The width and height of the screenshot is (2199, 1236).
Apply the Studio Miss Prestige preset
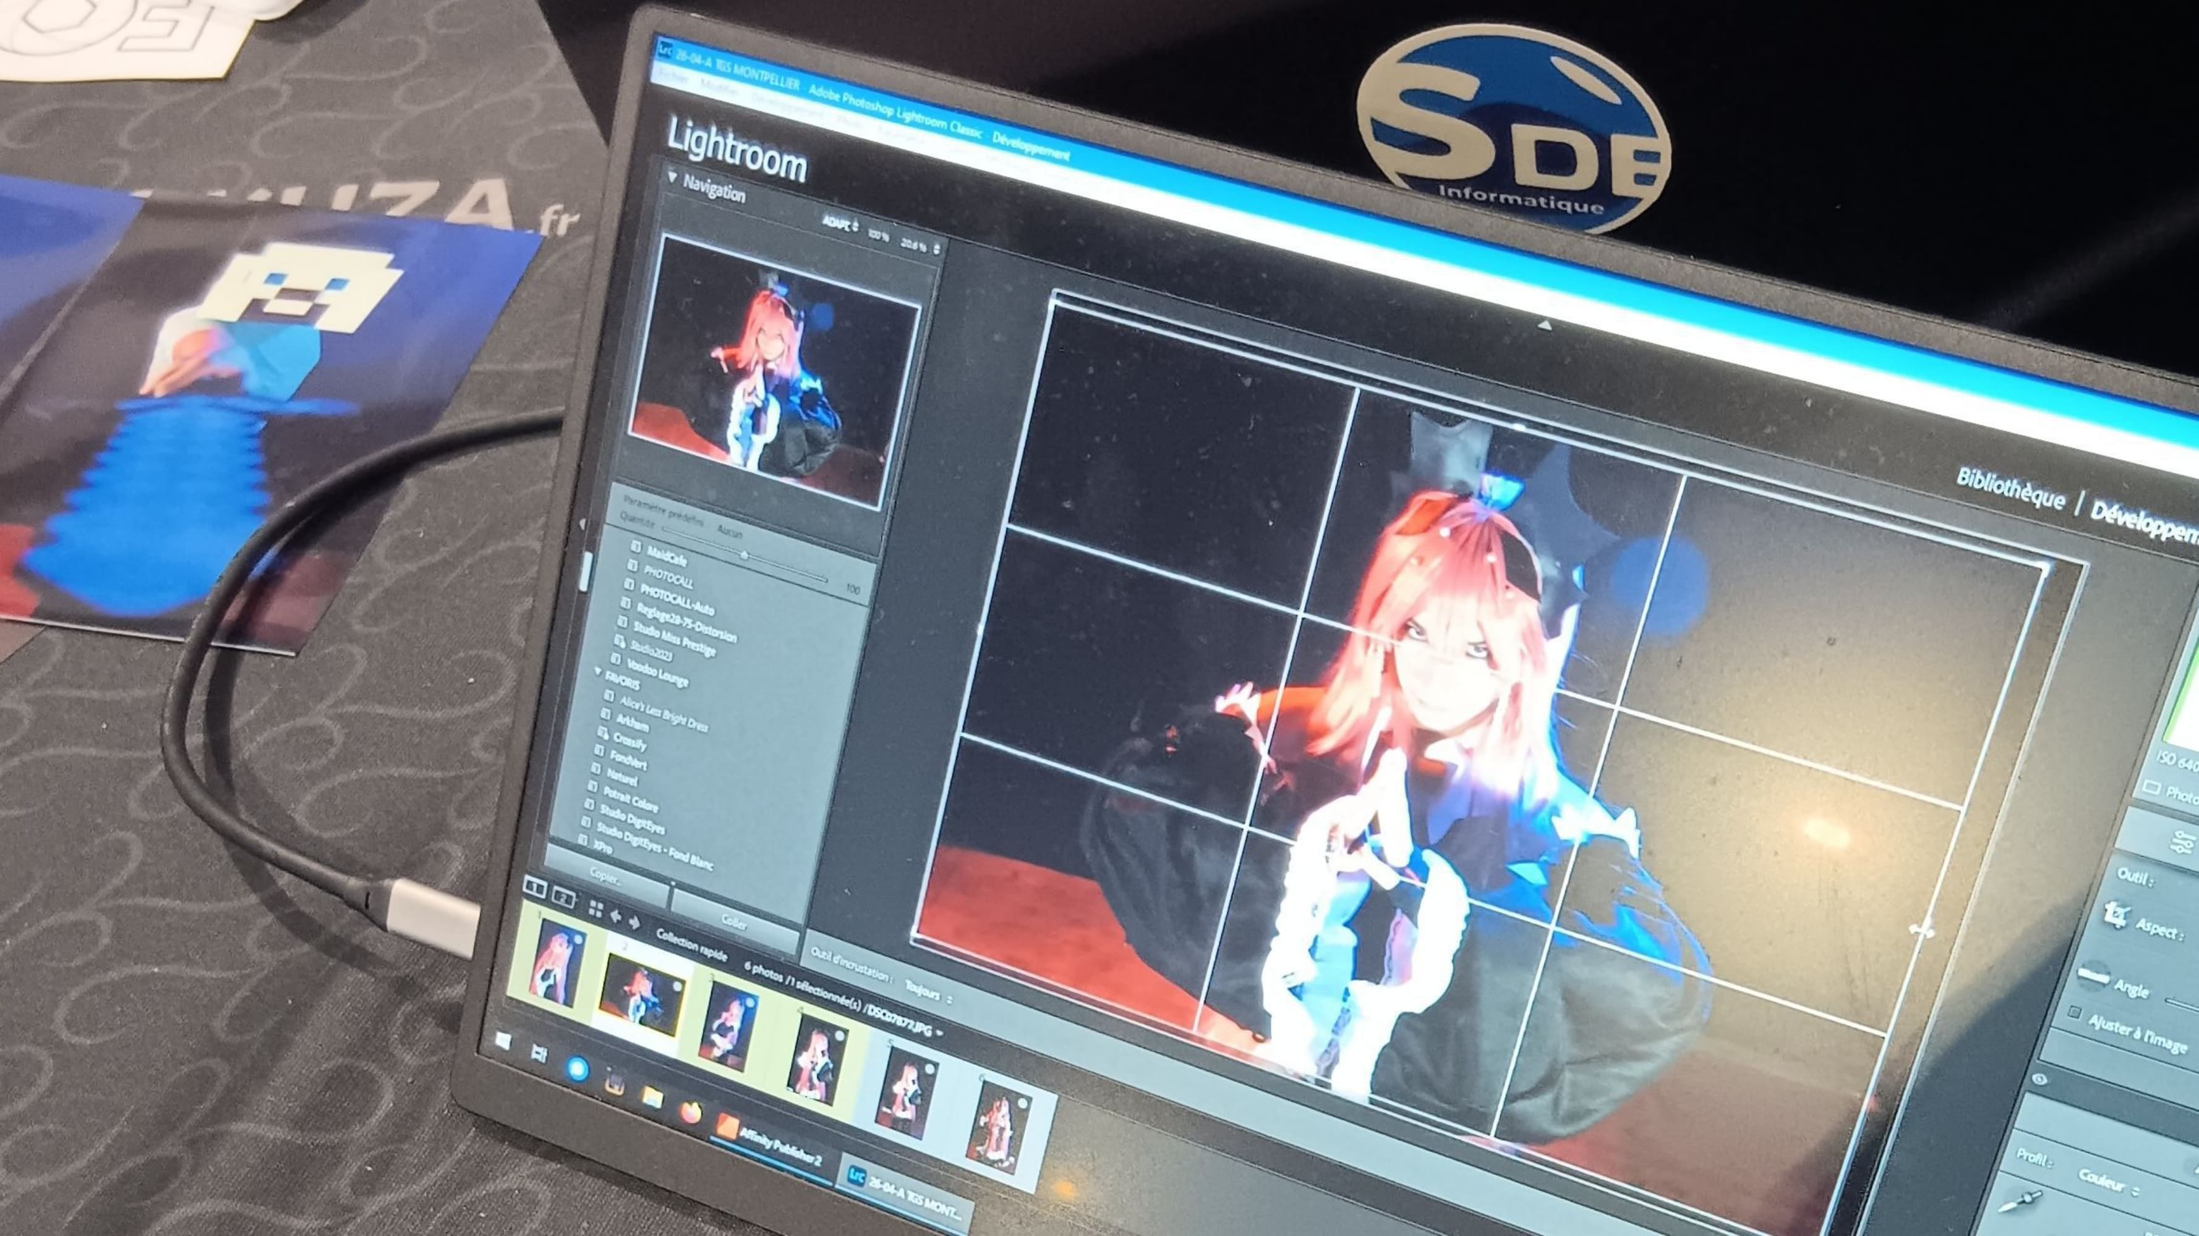tap(673, 640)
